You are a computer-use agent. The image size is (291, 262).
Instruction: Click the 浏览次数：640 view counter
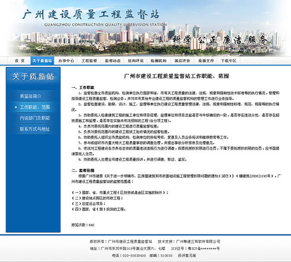click(x=83, y=225)
